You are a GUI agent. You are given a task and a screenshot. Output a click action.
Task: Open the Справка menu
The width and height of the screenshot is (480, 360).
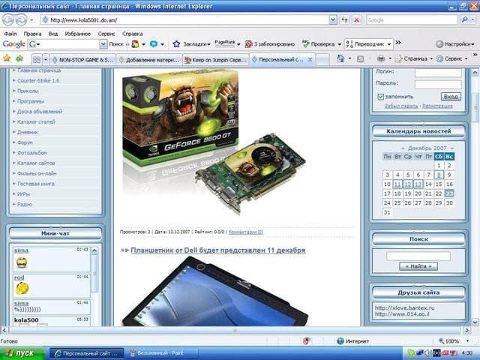(132, 34)
